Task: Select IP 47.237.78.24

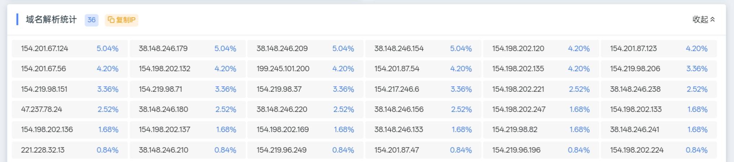Action: point(41,109)
